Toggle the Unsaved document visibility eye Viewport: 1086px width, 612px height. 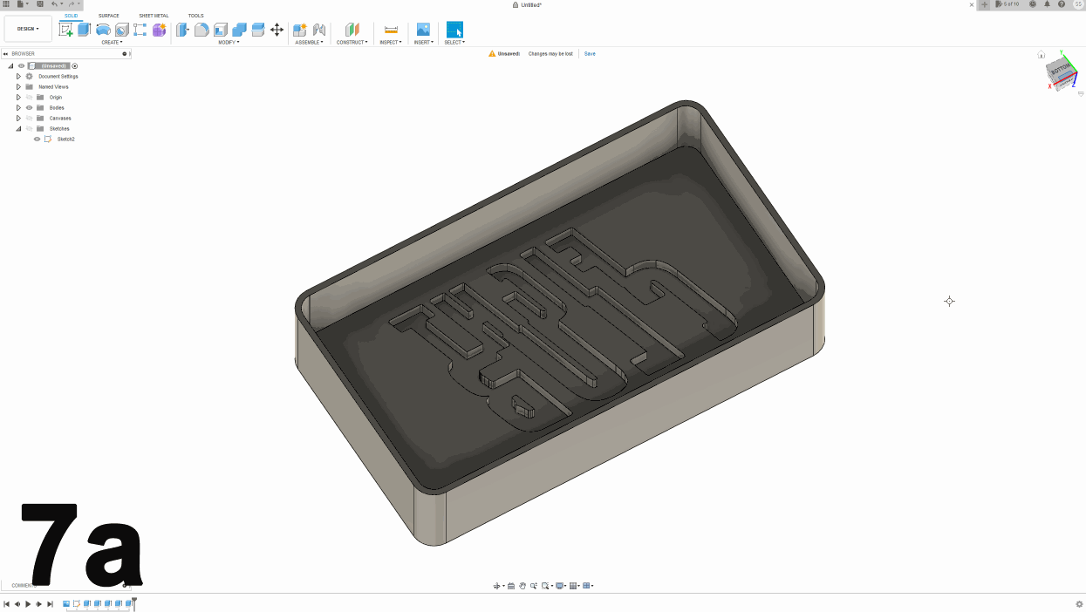pos(21,66)
